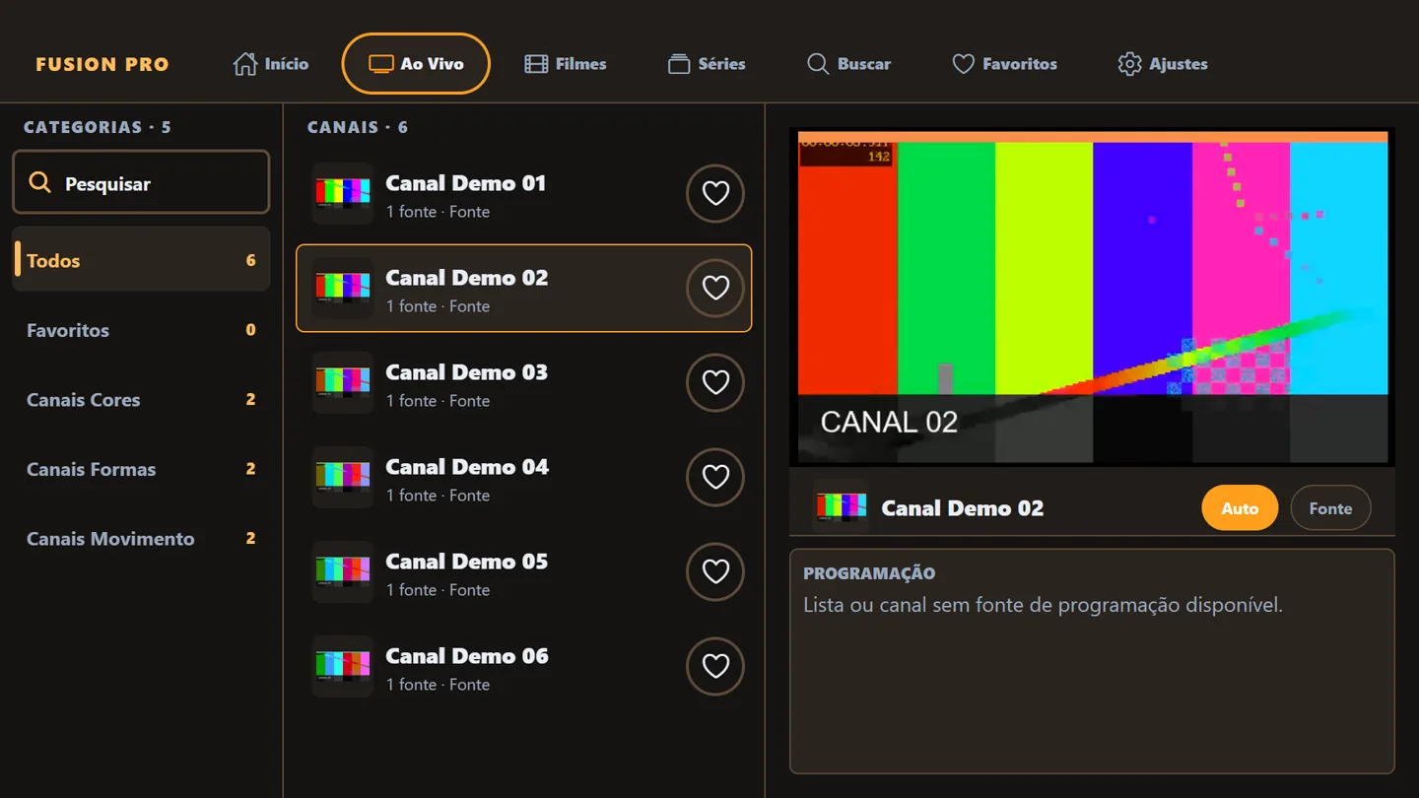The width and height of the screenshot is (1419, 798).
Task: Open the Filmes section
Action: pos(566,64)
